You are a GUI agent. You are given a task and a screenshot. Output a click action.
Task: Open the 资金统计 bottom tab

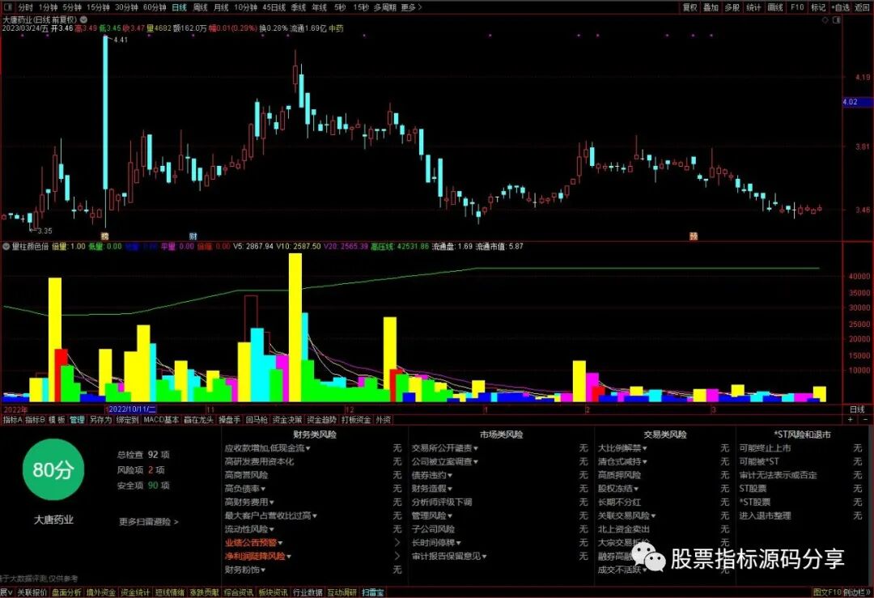tap(135, 592)
